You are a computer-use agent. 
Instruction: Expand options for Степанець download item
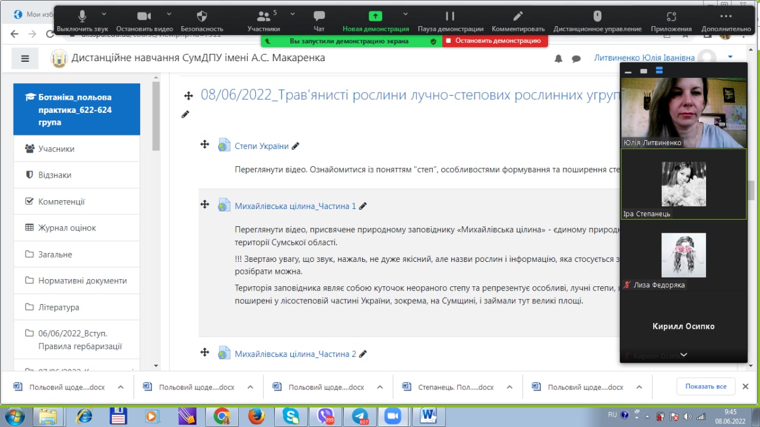click(509, 387)
